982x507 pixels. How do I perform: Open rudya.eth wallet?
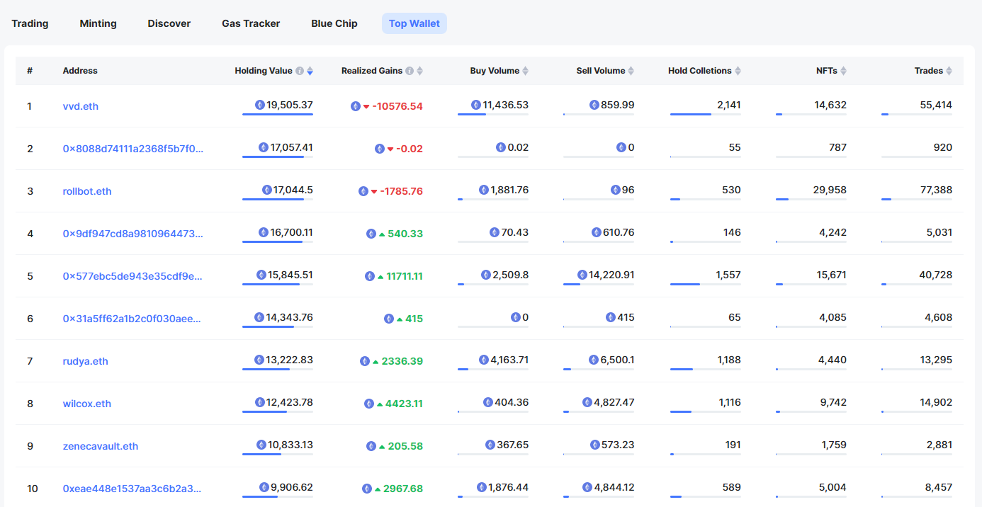[x=86, y=361]
